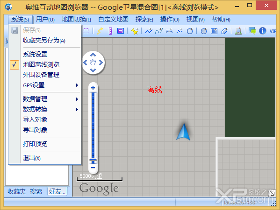This screenshot has height=210, width=280.
Task: Click the add circle shape tool
Action: 190,31
